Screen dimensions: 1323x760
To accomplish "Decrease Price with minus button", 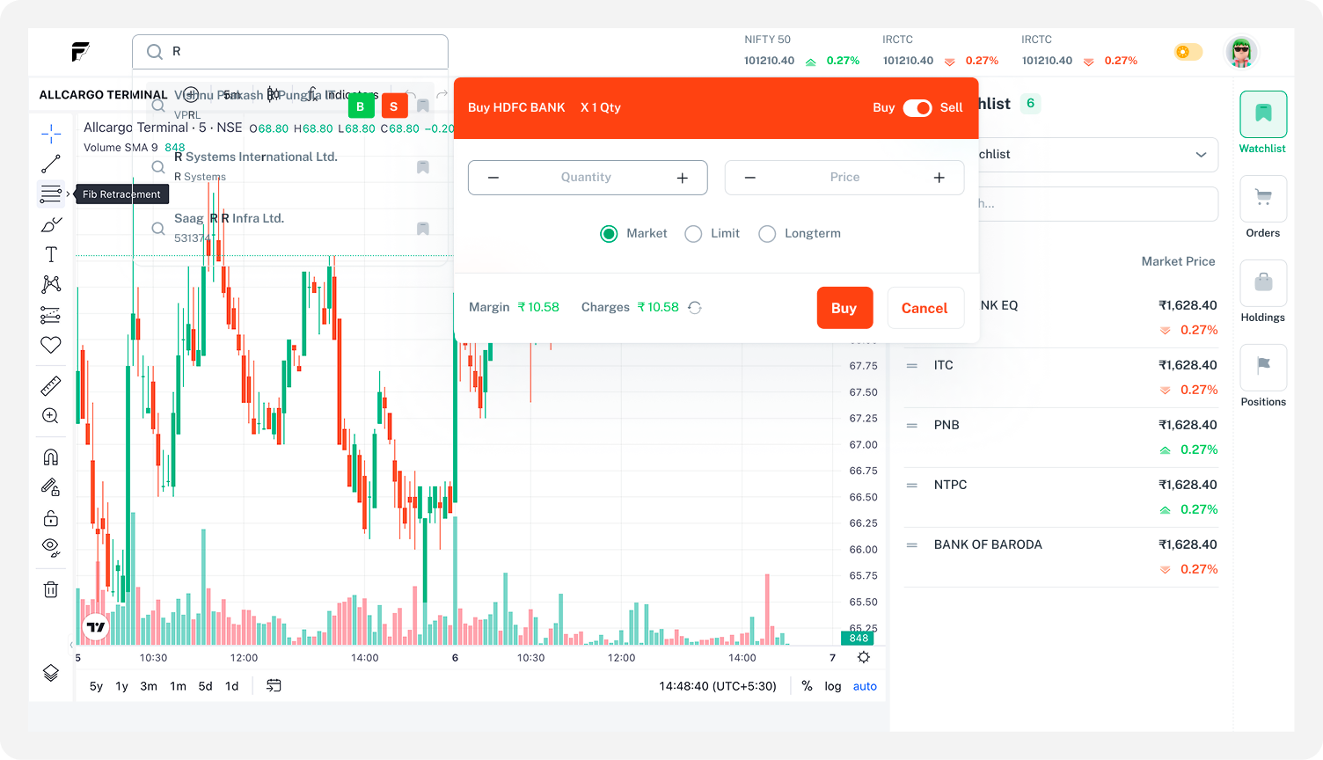I will pyautogui.click(x=750, y=178).
